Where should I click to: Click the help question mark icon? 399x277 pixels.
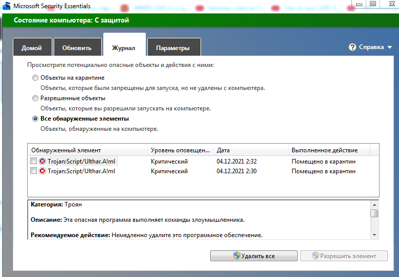(352, 47)
